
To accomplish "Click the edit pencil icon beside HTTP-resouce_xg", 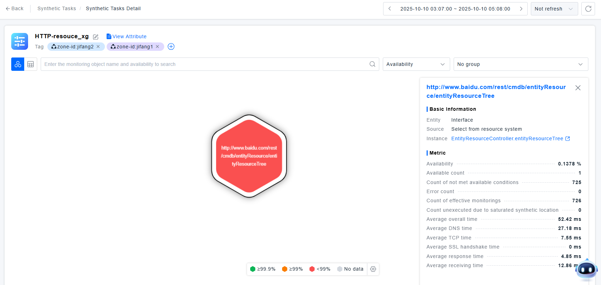I will tap(95, 37).
